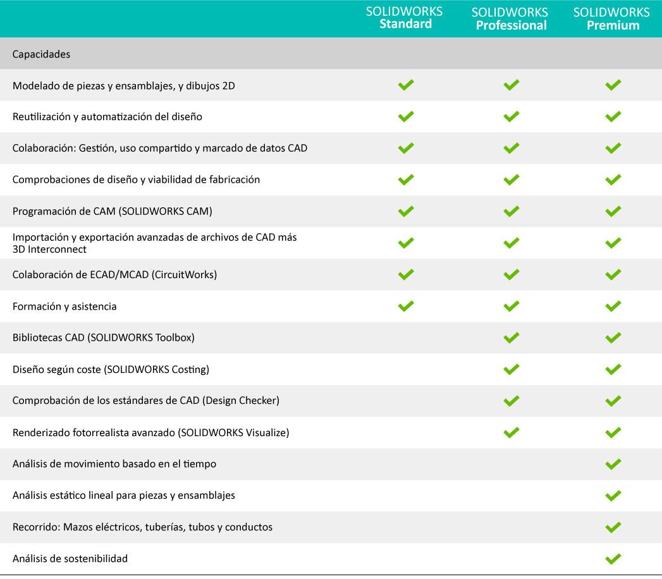Click the Standard checkmark for Formación y asistencia
The image size is (662, 579).
point(406,306)
